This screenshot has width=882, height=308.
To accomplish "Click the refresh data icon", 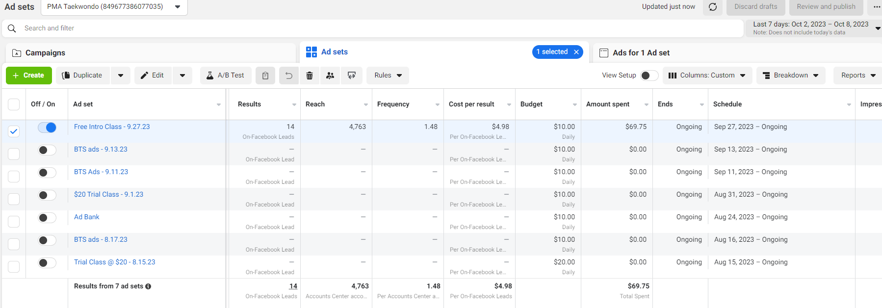I will point(713,7).
